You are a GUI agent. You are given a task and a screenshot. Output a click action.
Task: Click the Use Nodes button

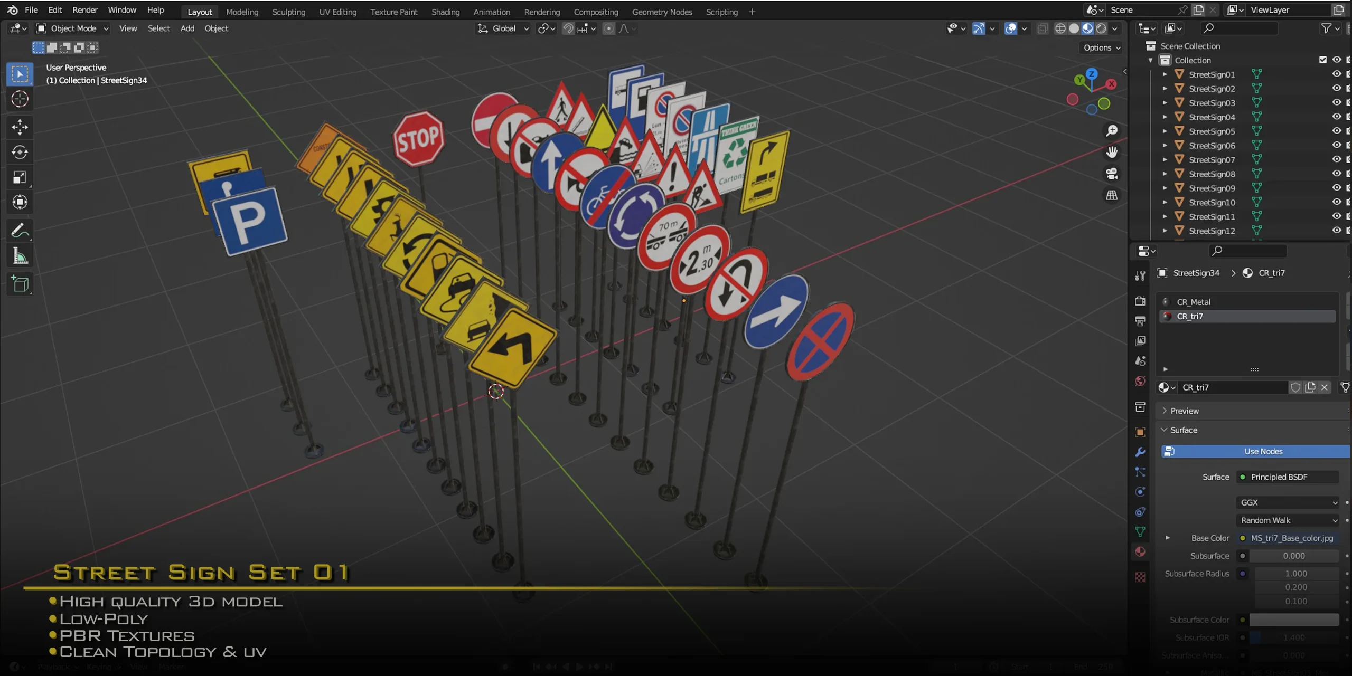click(1262, 451)
